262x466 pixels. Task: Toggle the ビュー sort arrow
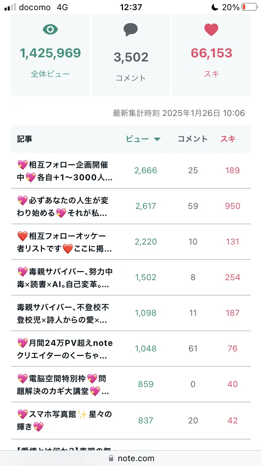coord(157,139)
